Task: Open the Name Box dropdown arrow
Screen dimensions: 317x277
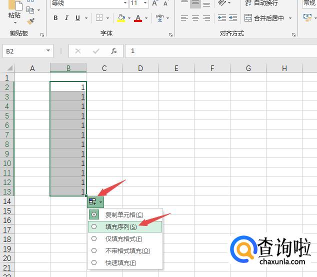Action: point(48,51)
